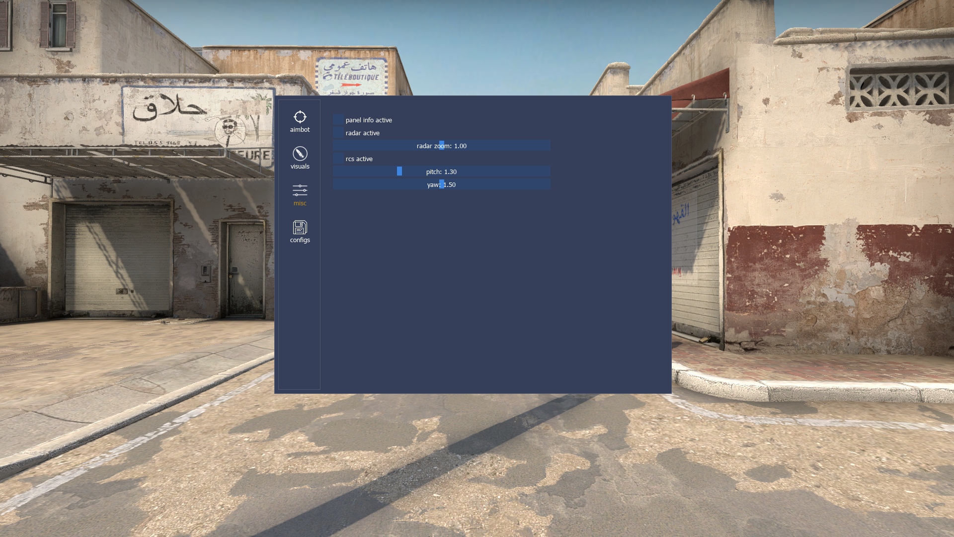Click the aimbot crosshair icon
The image size is (954, 537).
300,117
